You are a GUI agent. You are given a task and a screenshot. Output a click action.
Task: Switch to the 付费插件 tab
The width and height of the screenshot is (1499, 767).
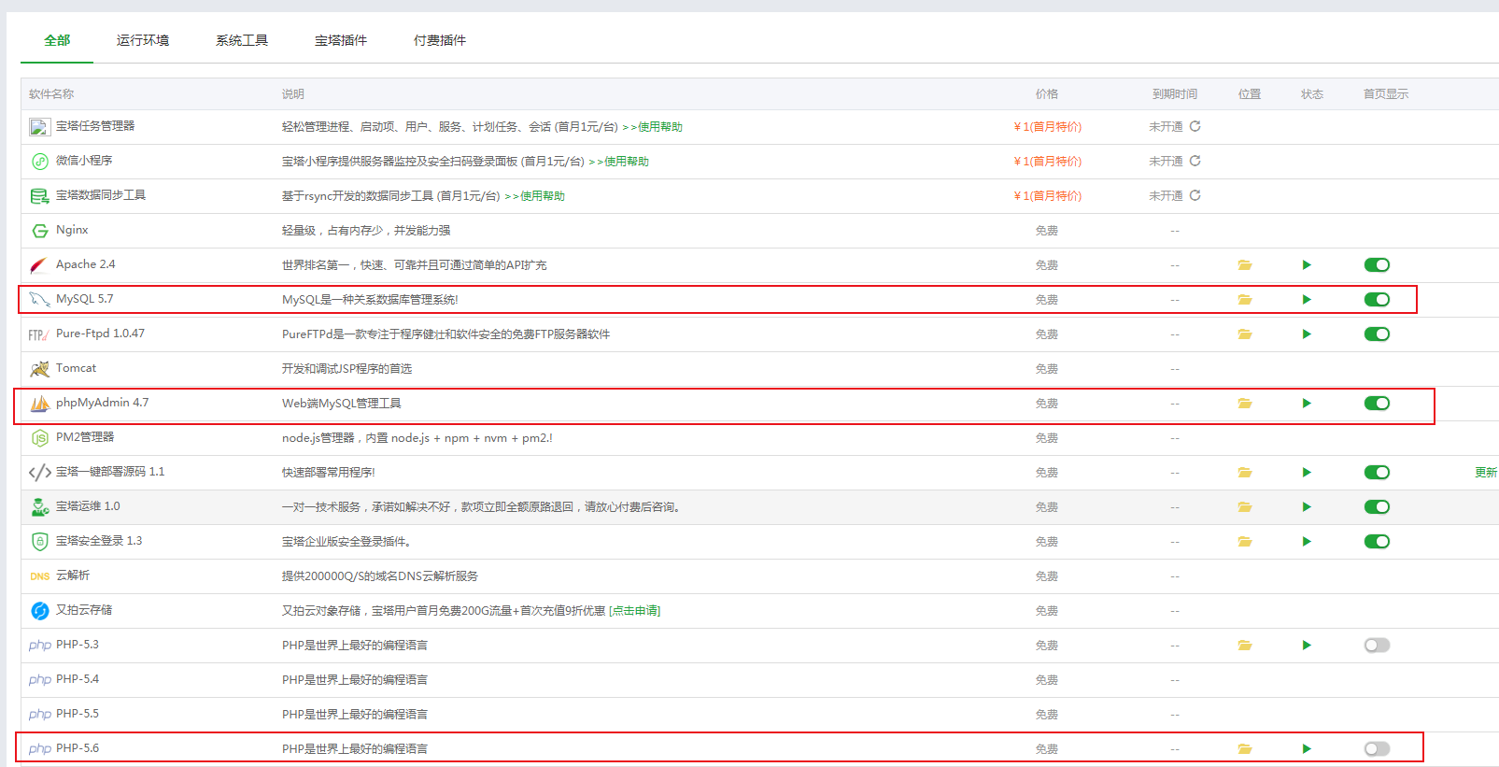point(440,40)
